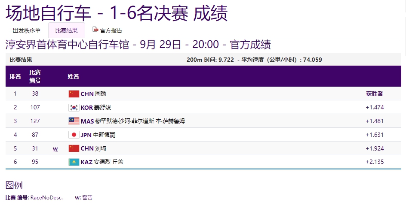The height and width of the screenshot is (208, 406).
Task: Open the 出发秩序单 tab
Action: click(x=27, y=30)
